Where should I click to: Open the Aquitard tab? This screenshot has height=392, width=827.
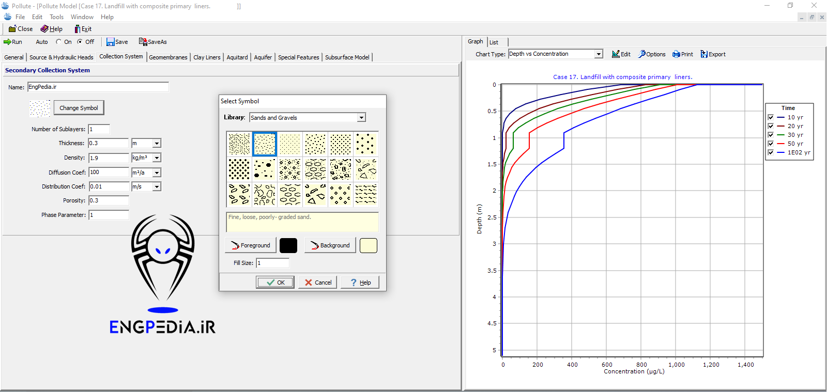point(237,57)
